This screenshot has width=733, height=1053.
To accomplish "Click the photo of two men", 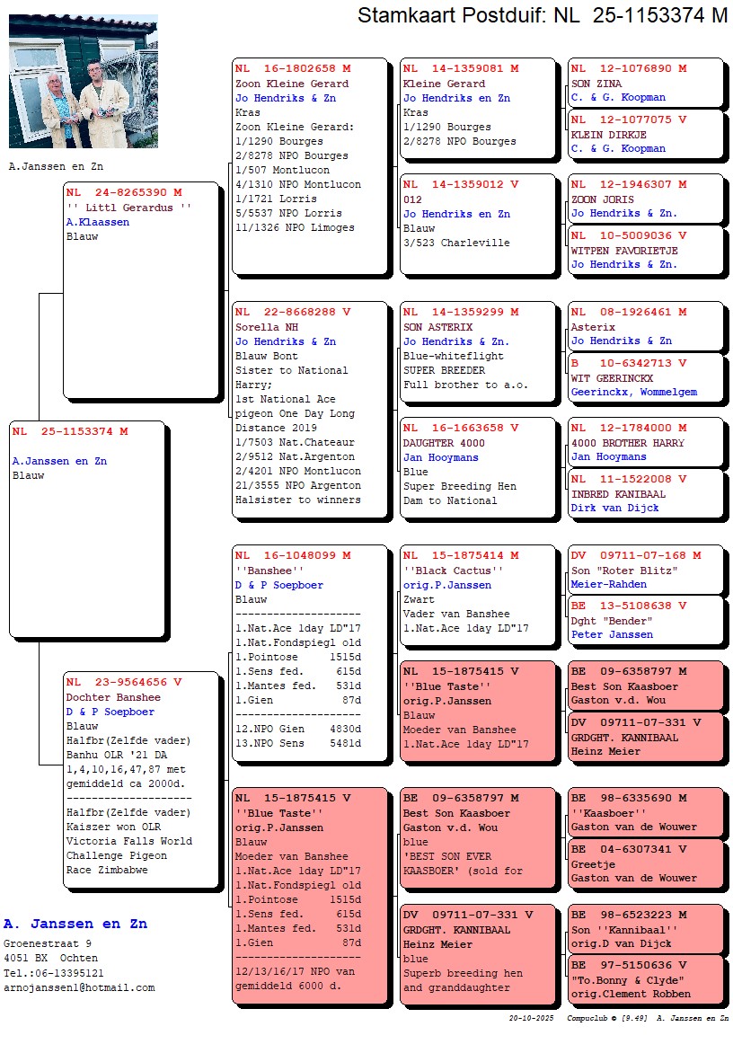I will click(83, 81).
